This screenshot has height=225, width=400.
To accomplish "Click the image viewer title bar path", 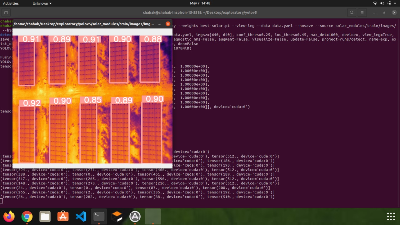I will tap(84, 24).
